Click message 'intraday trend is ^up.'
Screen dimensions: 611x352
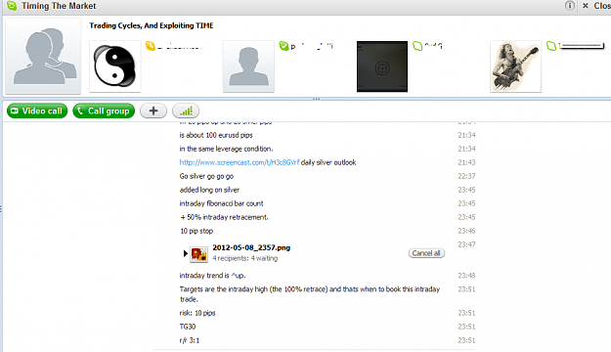pyautogui.click(x=213, y=276)
